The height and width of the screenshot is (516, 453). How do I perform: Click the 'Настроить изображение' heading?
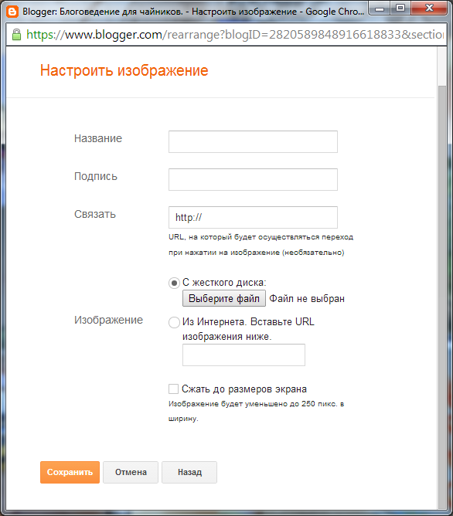point(124,70)
